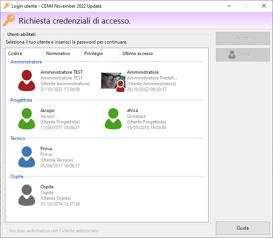
Task: Click the date '31/10/2014 12:37:36'
Action: tap(60, 204)
